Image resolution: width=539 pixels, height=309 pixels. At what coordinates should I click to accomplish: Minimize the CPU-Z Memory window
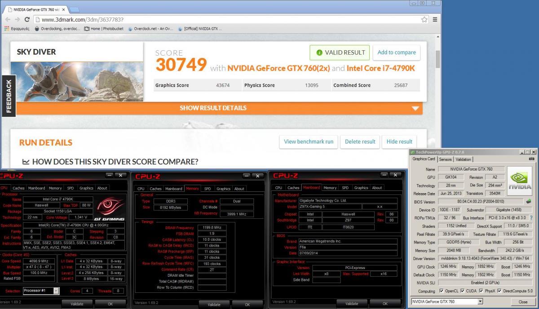pos(247,176)
